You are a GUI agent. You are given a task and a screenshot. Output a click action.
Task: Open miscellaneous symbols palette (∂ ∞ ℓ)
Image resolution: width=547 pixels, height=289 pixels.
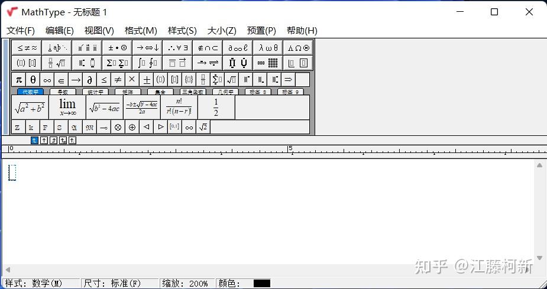238,48
